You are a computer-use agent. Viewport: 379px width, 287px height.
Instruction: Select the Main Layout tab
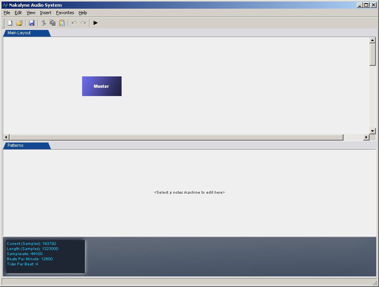click(x=26, y=33)
